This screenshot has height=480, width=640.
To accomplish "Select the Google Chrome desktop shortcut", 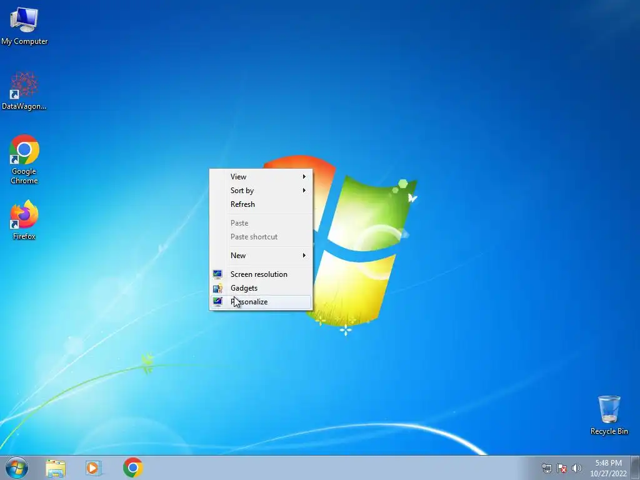I will (24, 159).
